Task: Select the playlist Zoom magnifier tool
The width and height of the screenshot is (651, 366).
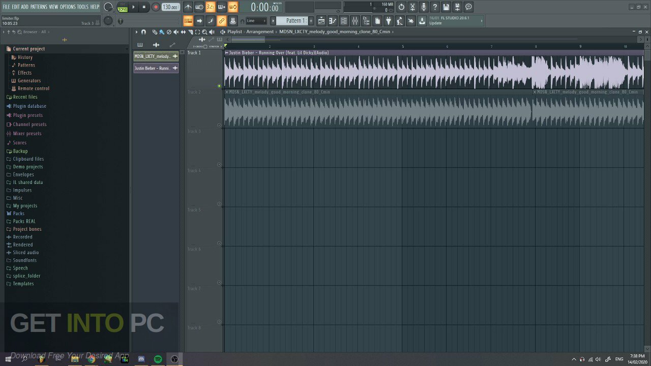Action: point(204,32)
